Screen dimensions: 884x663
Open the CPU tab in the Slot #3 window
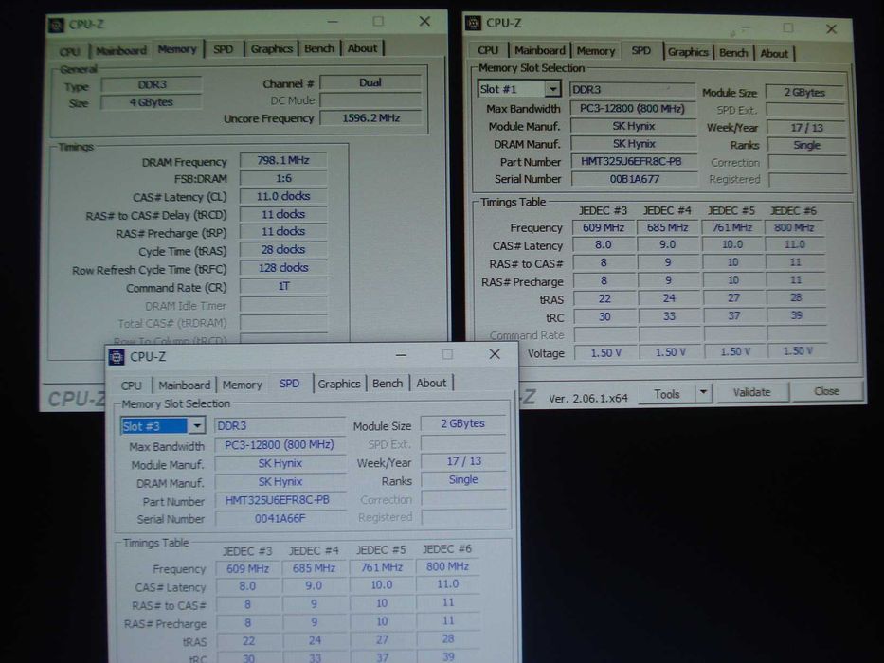tap(132, 385)
